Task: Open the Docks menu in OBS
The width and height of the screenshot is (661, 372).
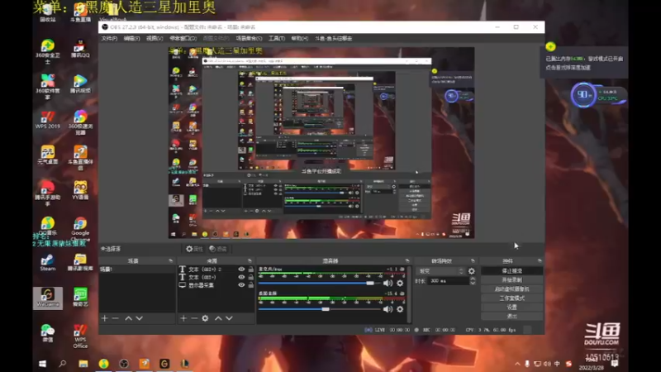Action: point(183,38)
